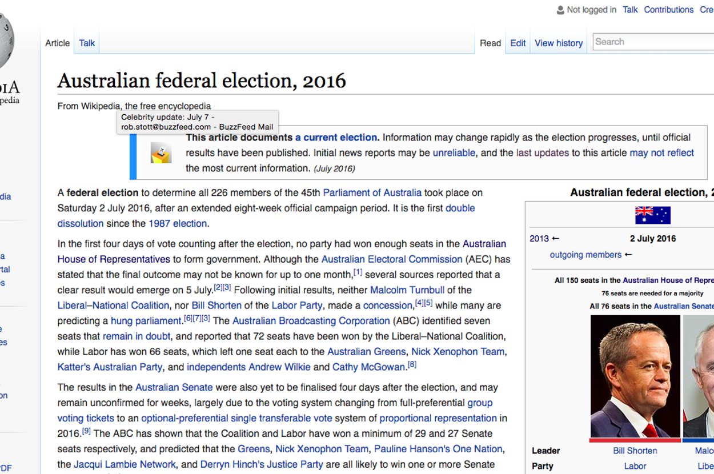Screen dimensions: 714x474
Task: Switch to the Talk tab
Action: click(x=87, y=43)
